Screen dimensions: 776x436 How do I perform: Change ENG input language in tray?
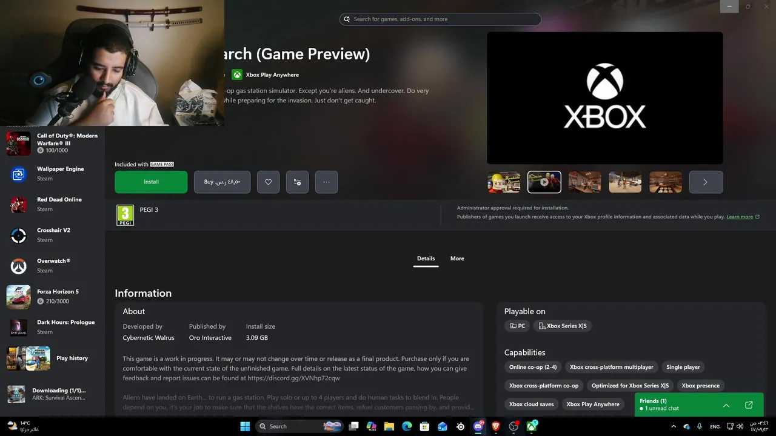(x=715, y=426)
